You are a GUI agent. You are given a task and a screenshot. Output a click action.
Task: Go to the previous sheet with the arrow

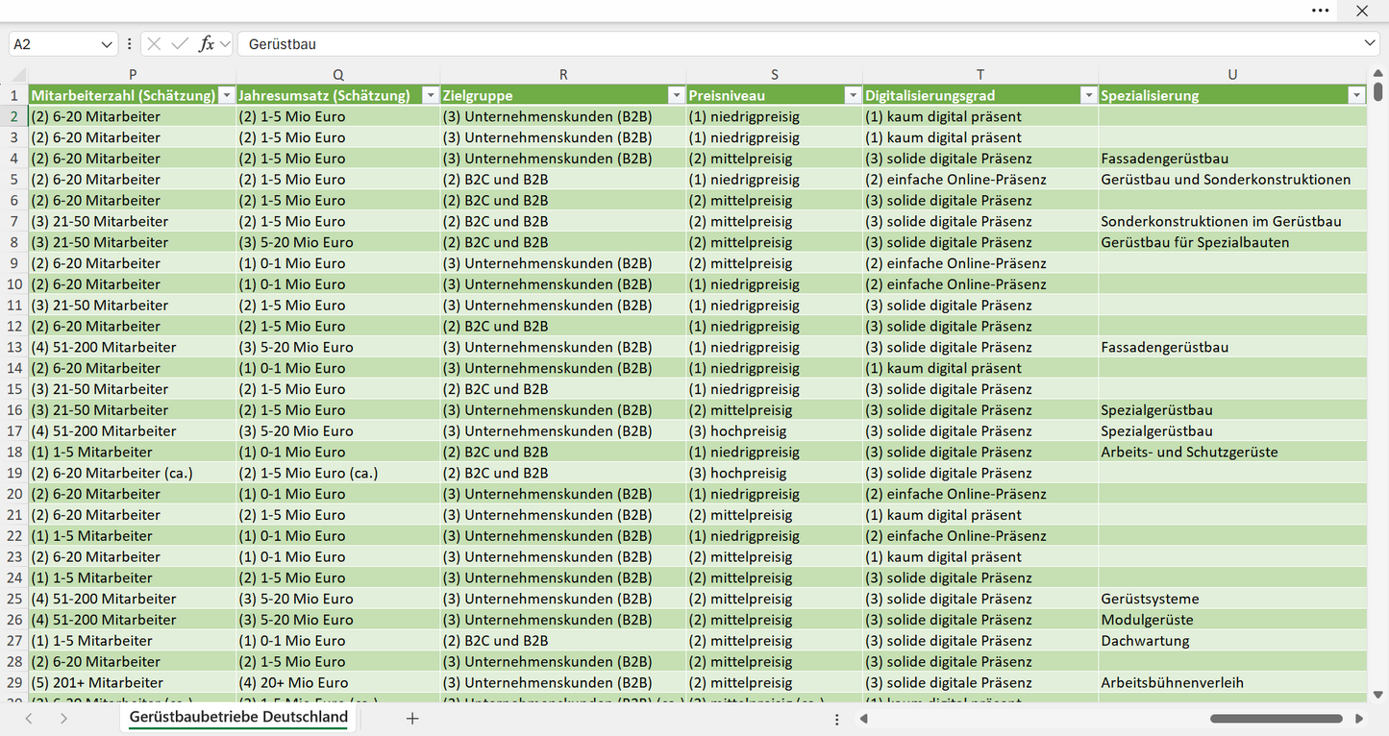click(x=29, y=719)
